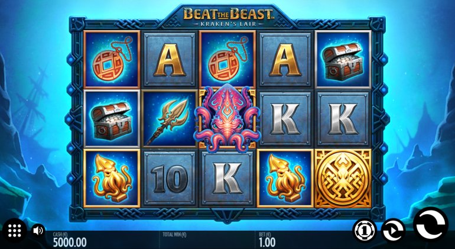This screenshot has width=455, height=249.
Task: Click the treasure chest in top-right reel
Action: [x=343, y=59]
